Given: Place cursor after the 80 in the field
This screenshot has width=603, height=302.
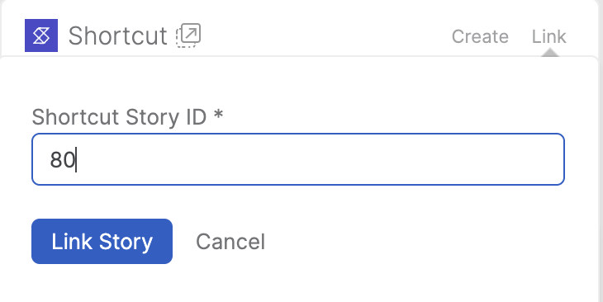Looking at the screenshot, I should tap(76, 159).
